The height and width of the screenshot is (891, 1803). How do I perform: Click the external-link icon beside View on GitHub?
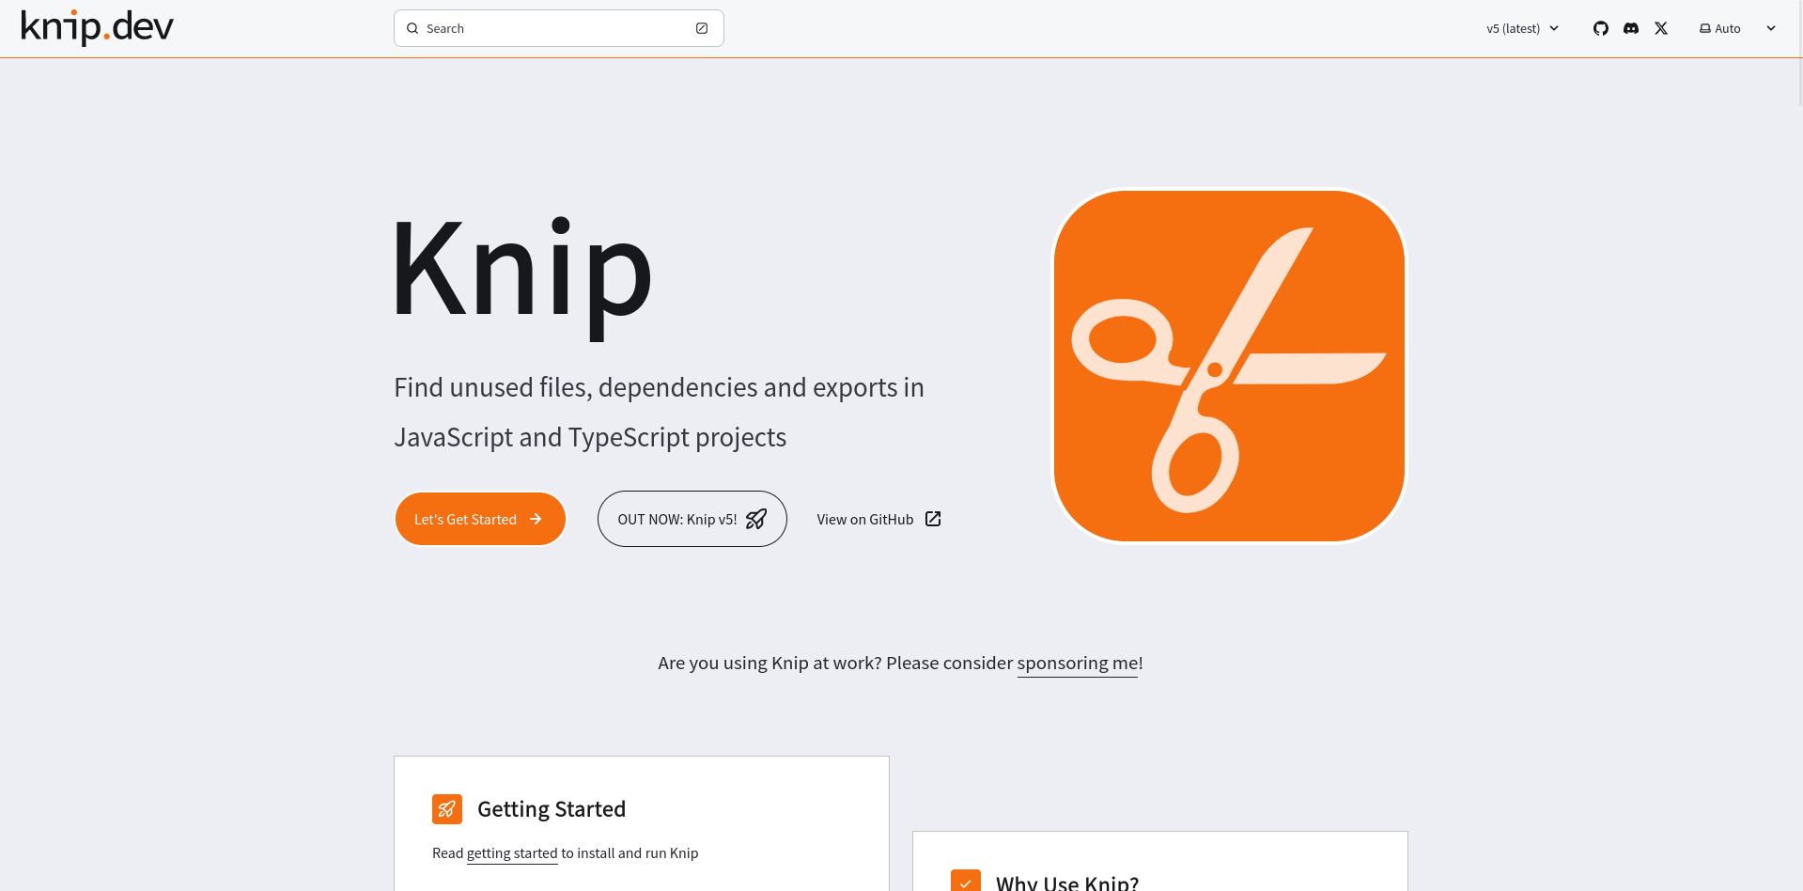pyautogui.click(x=933, y=519)
